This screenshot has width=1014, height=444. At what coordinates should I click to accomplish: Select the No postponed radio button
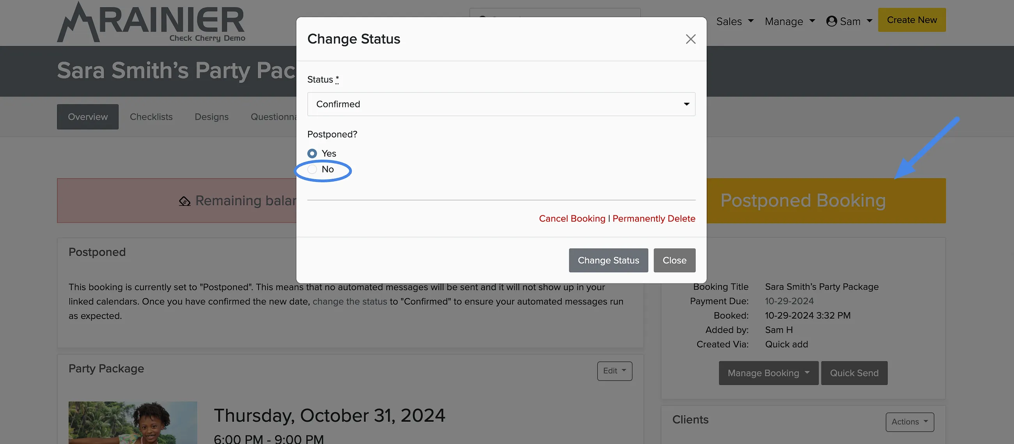[312, 169]
